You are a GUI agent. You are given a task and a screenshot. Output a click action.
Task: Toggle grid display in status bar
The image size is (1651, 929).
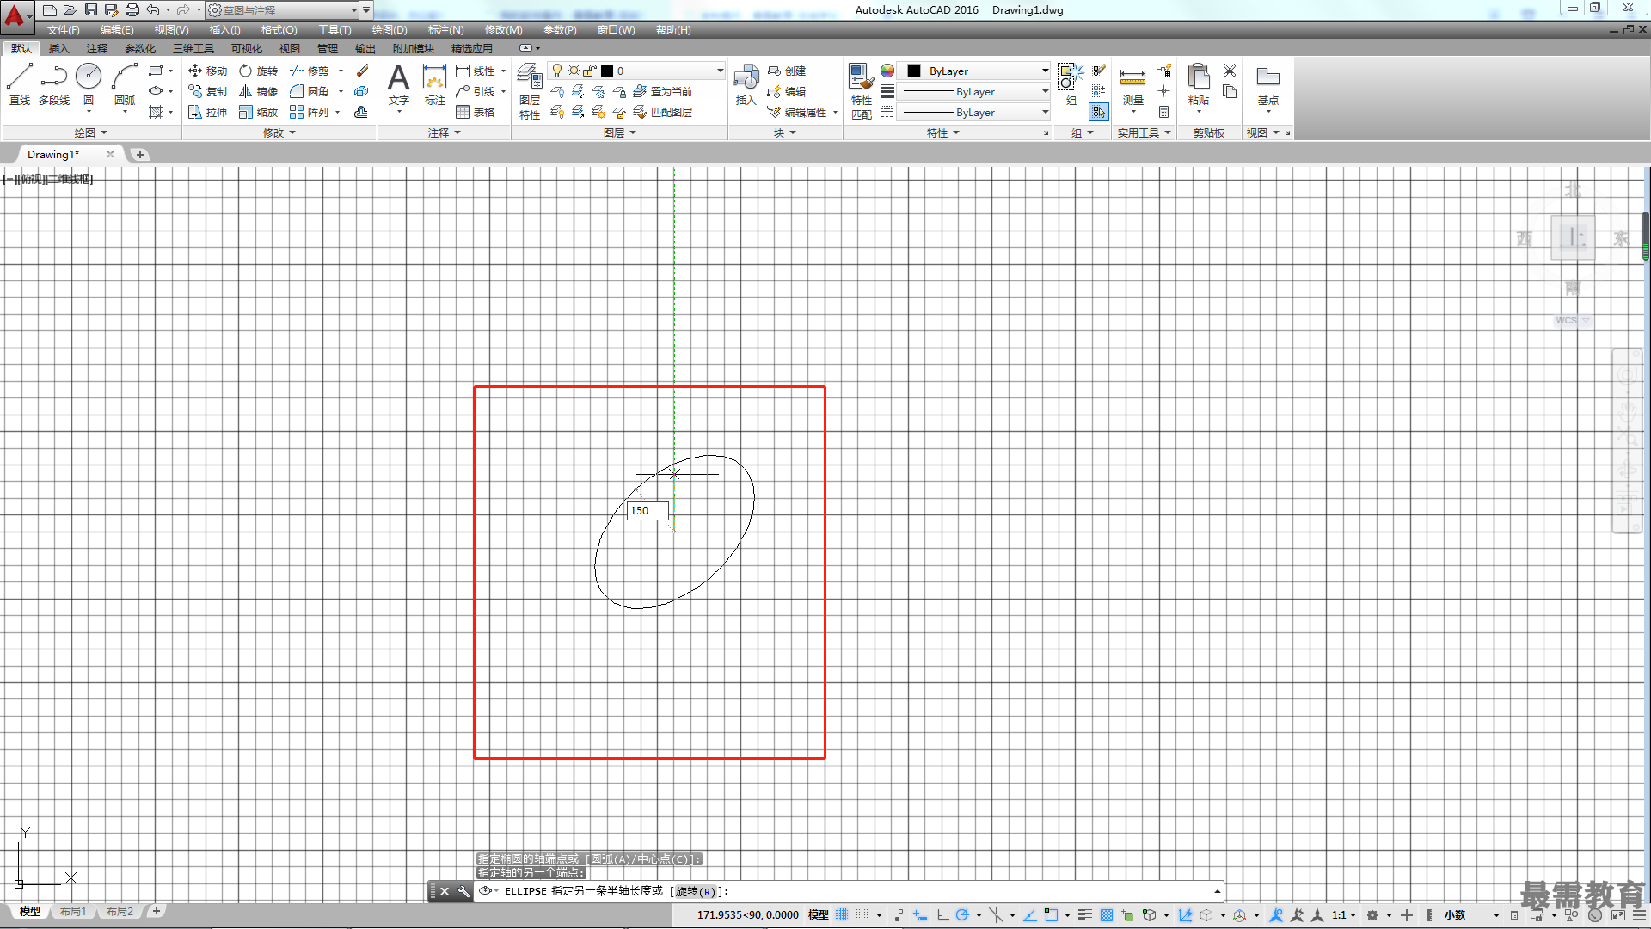[842, 914]
